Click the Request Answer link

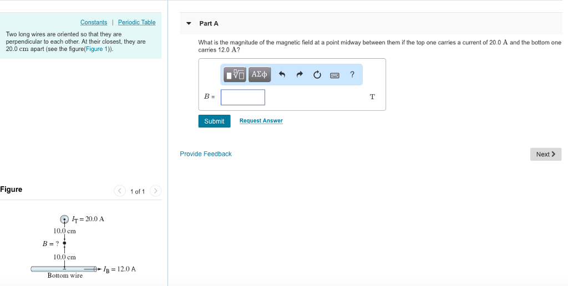(261, 121)
